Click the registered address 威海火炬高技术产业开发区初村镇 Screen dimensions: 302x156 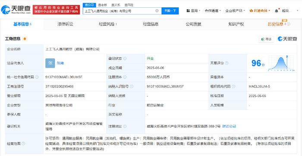click(183, 126)
